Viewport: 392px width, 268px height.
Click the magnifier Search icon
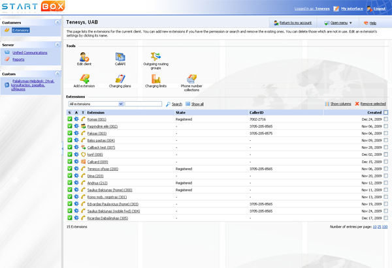(169, 104)
